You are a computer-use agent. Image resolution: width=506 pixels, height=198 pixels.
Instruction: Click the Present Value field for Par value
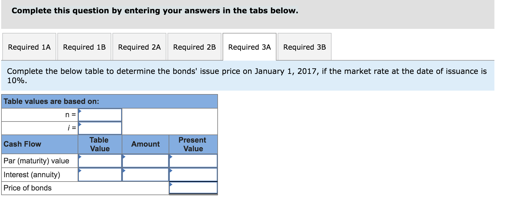tap(193, 161)
